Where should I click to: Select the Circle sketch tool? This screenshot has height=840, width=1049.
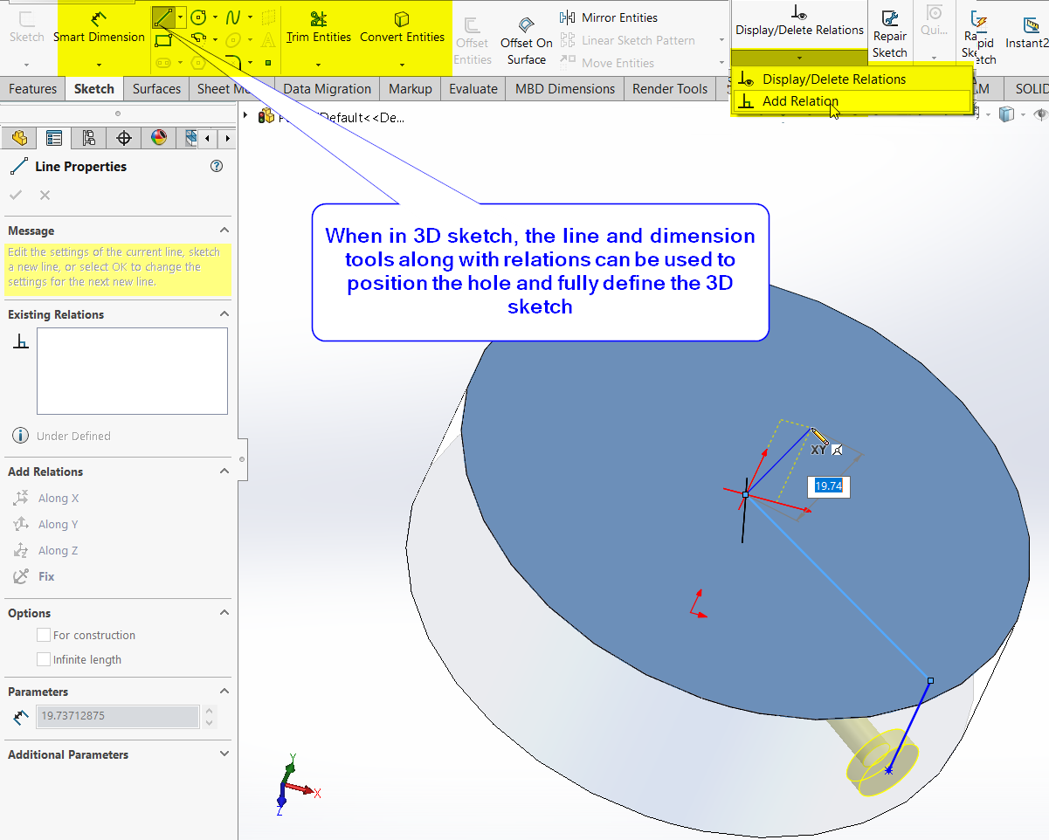[x=198, y=17]
